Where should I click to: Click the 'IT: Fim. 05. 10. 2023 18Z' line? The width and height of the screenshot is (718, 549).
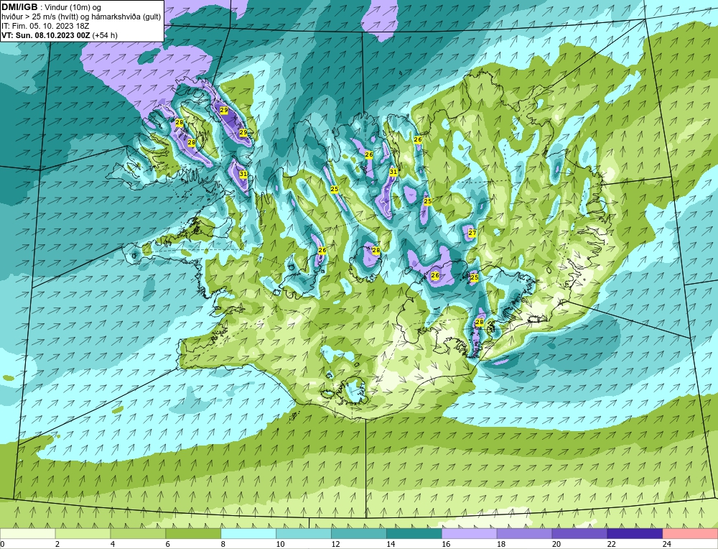45,26
